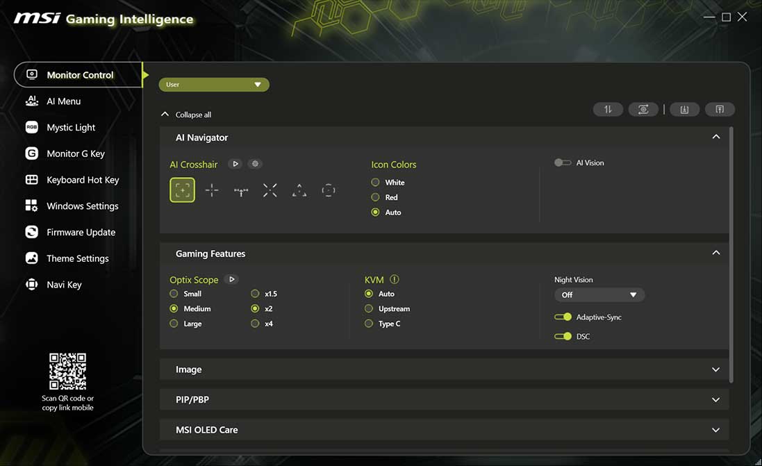Toggle the DSC switch
The image size is (762, 466).
tap(563, 336)
